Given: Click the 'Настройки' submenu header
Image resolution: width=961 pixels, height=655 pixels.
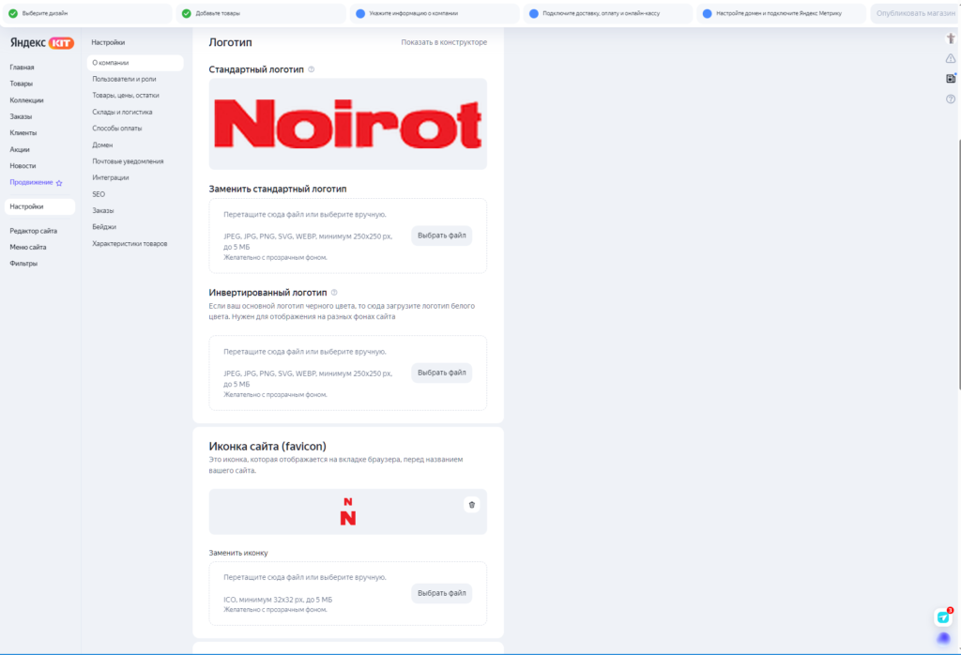Looking at the screenshot, I should 108,42.
